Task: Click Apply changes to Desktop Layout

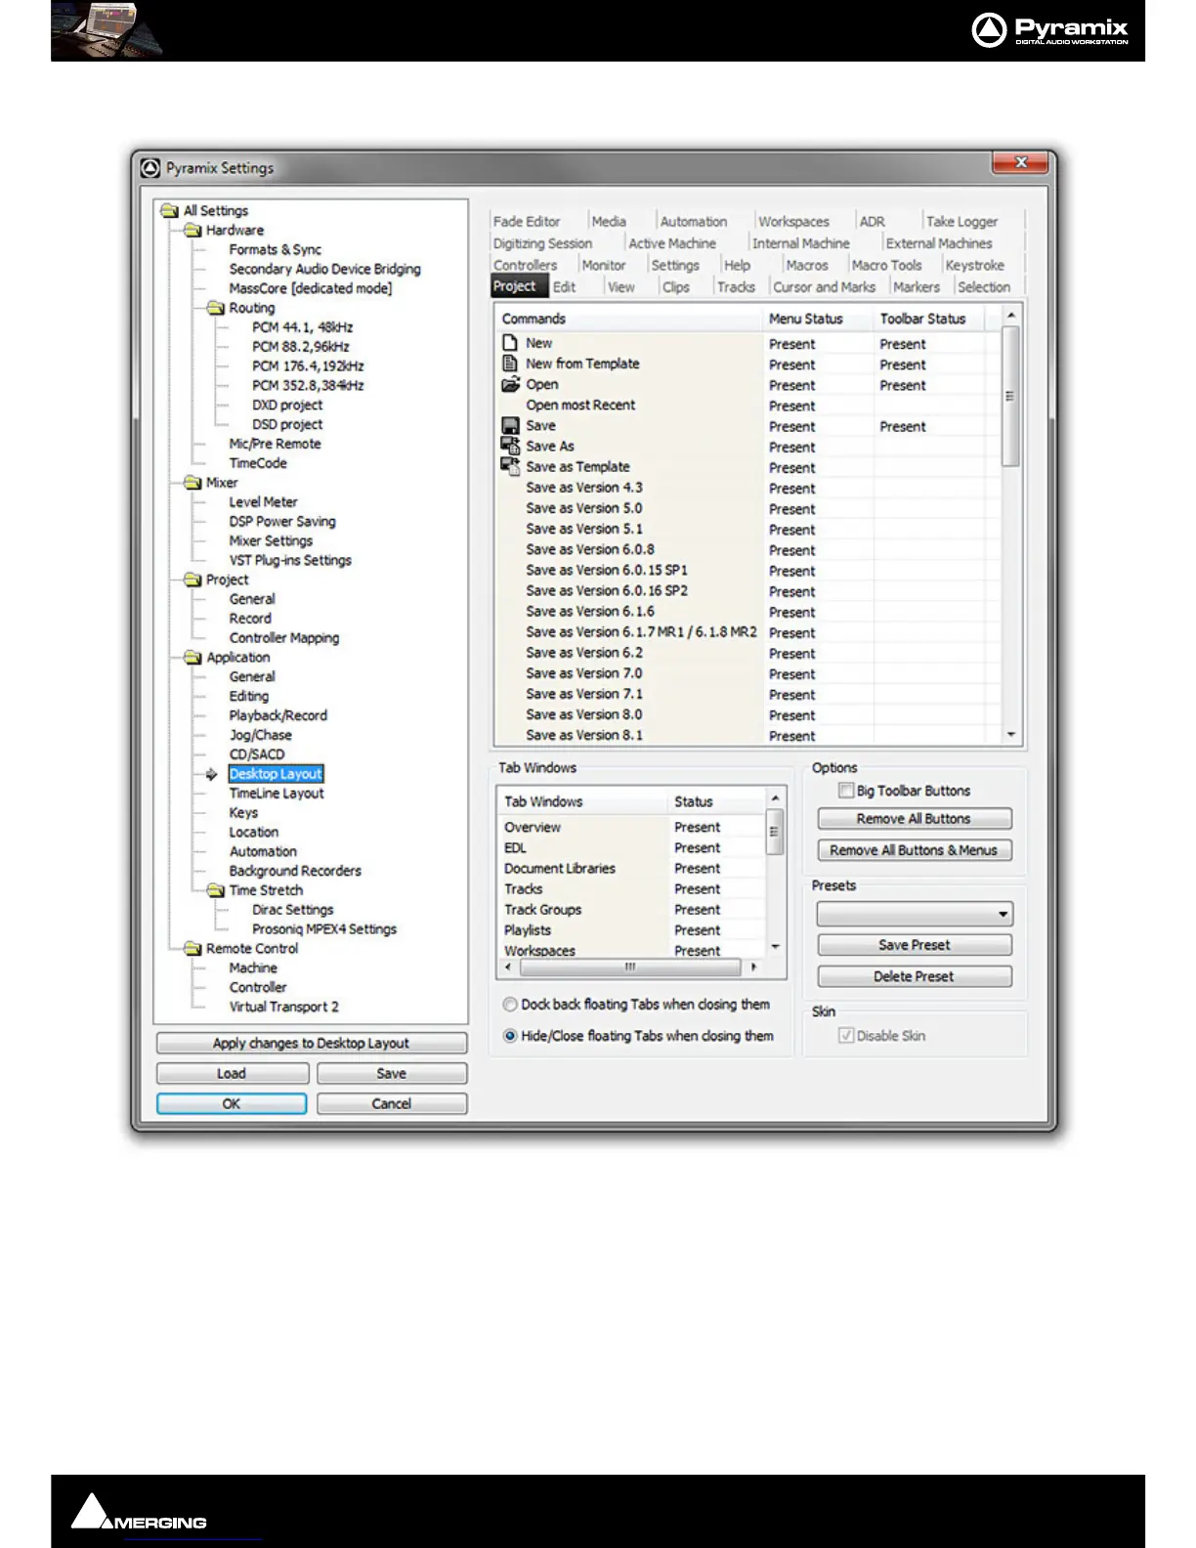Action: (311, 1043)
